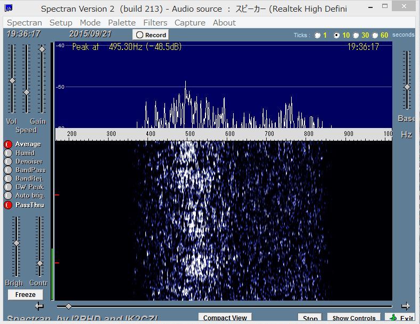Open the Spectran menu
Viewport: 420px width, 324px height.
pos(24,23)
